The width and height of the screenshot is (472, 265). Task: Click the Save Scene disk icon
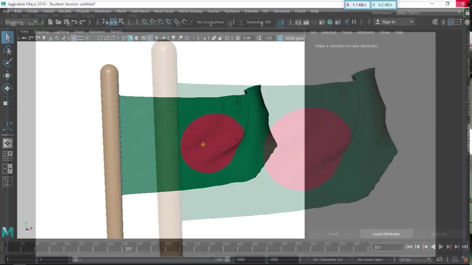[x=66, y=22]
